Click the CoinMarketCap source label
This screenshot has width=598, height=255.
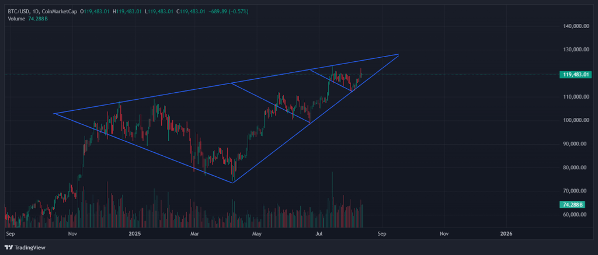pos(59,12)
